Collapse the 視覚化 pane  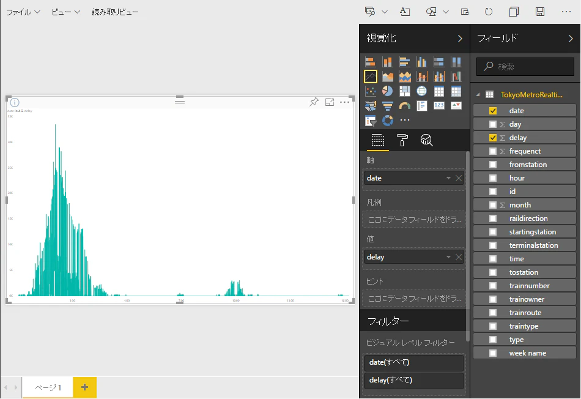[460, 39]
